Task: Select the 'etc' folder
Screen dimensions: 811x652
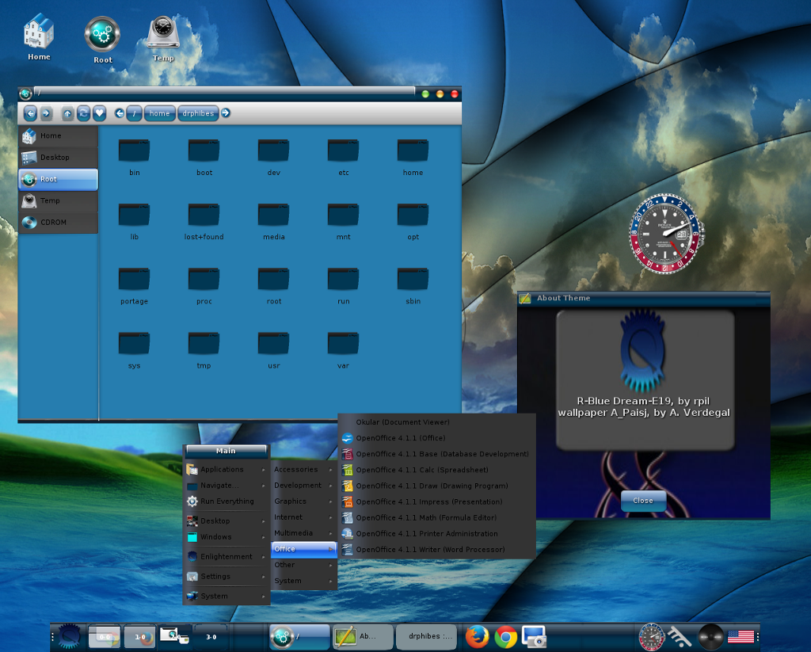Action: tap(343, 156)
